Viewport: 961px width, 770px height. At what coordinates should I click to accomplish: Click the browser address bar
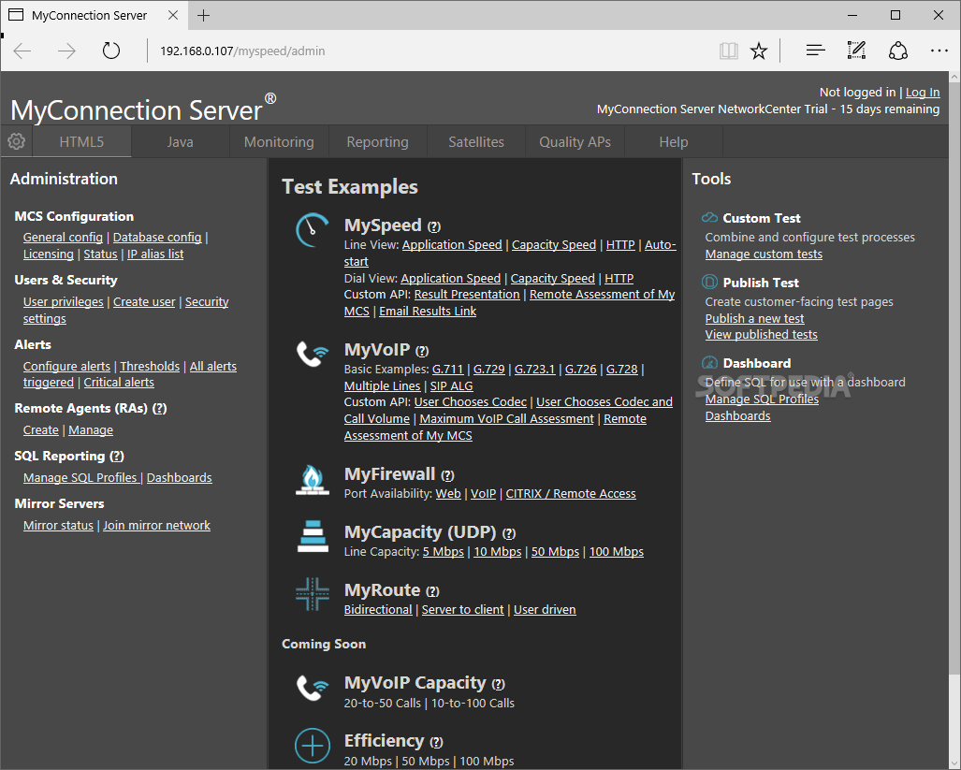tap(429, 51)
